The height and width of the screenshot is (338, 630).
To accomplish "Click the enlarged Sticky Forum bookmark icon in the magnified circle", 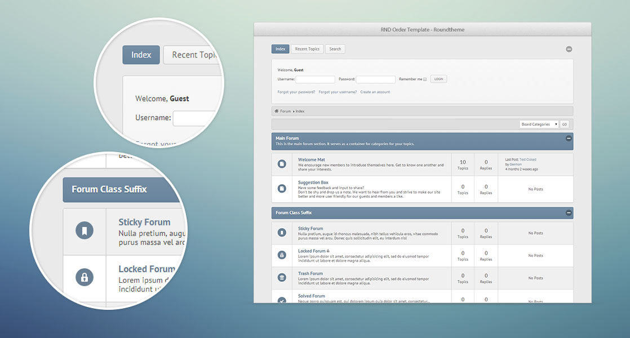I will point(85,230).
